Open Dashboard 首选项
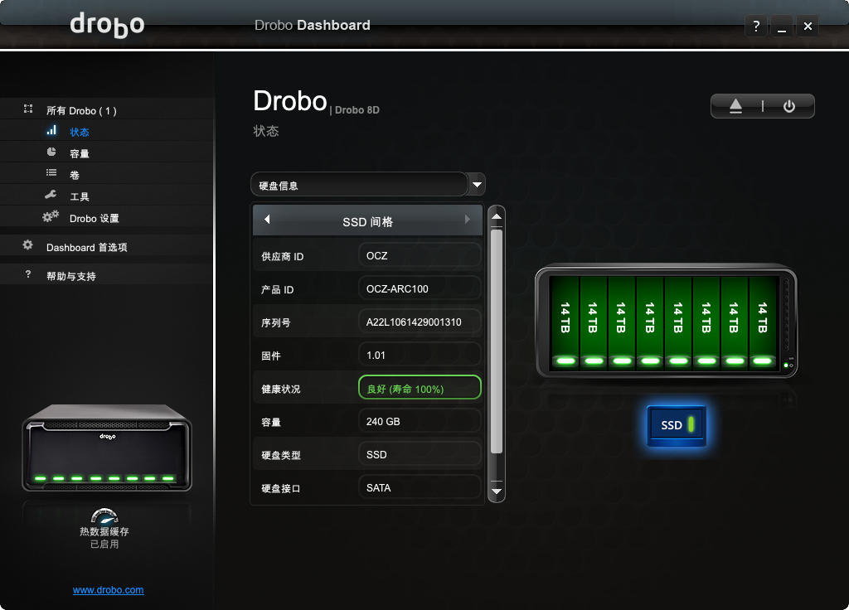849x610 pixels. click(x=86, y=247)
